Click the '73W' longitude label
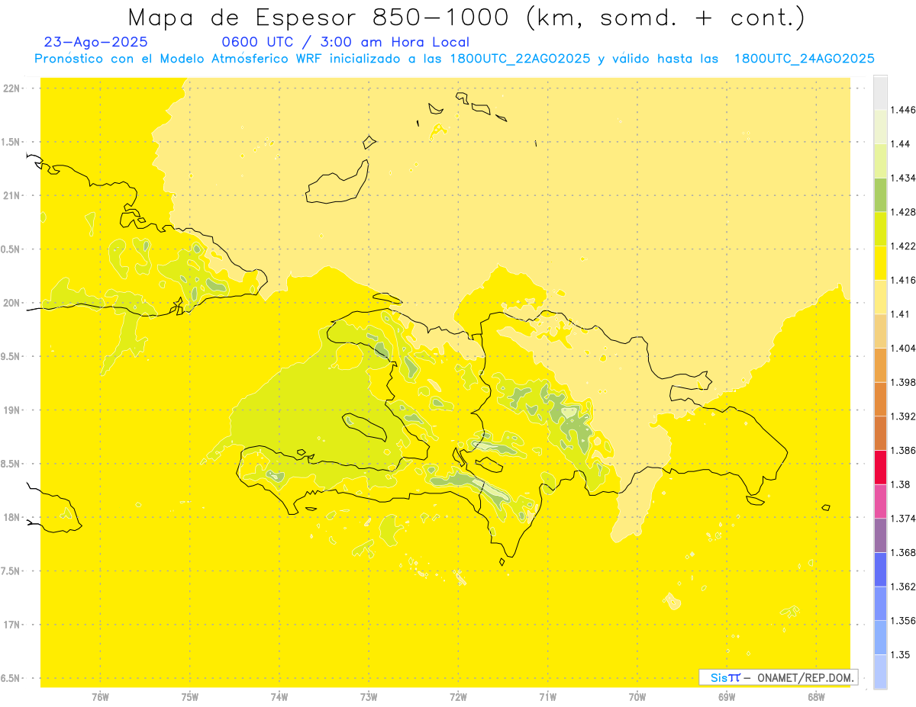 coord(369,697)
